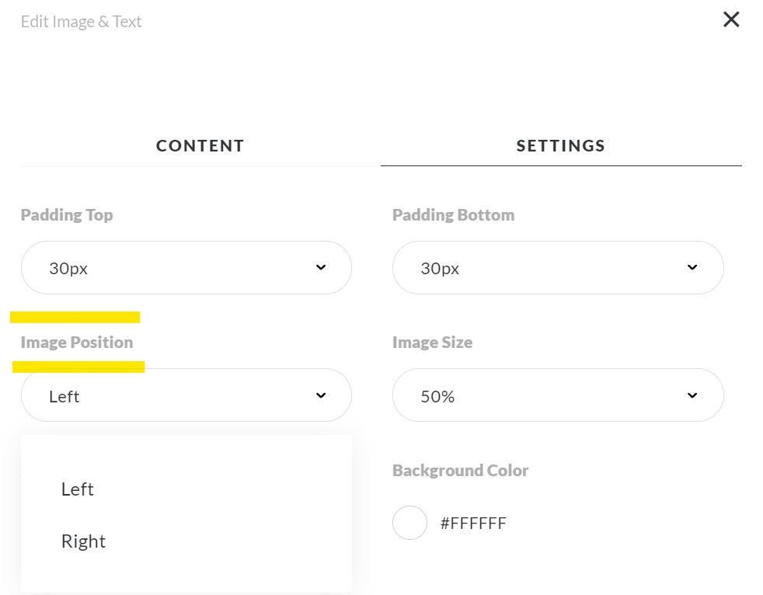This screenshot has width=763, height=595.
Task: Choose Right from the position list
Action: 83,541
